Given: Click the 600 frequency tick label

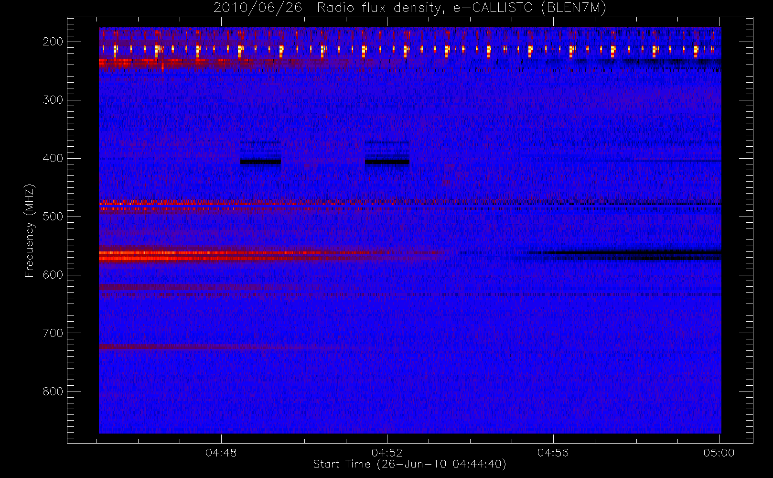Looking at the screenshot, I should pos(53,275).
